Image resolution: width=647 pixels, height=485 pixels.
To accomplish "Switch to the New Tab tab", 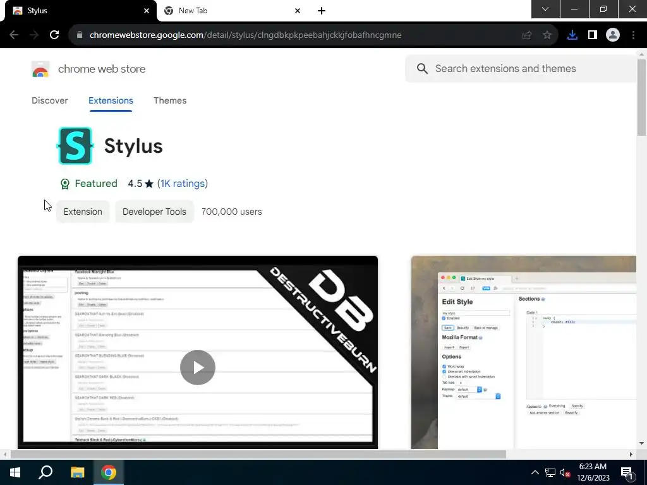I will coord(233,11).
